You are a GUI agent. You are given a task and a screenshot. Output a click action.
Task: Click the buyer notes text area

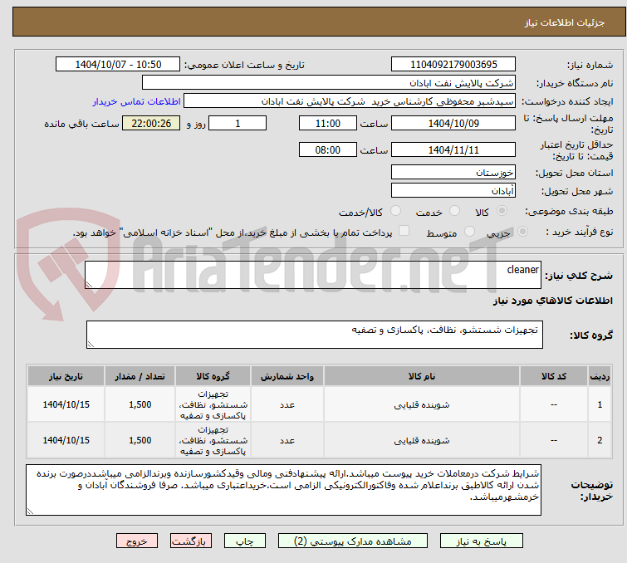point(283,490)
